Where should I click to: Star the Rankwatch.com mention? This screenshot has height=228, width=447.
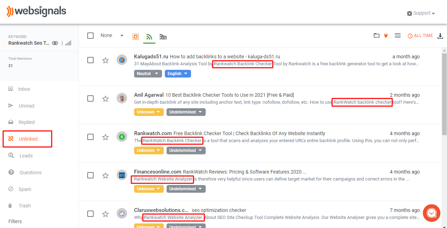click(105, 137)
